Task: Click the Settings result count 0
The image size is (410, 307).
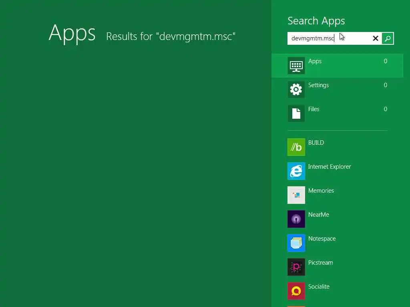Action: pyautogui.click(x=386, y=85)
